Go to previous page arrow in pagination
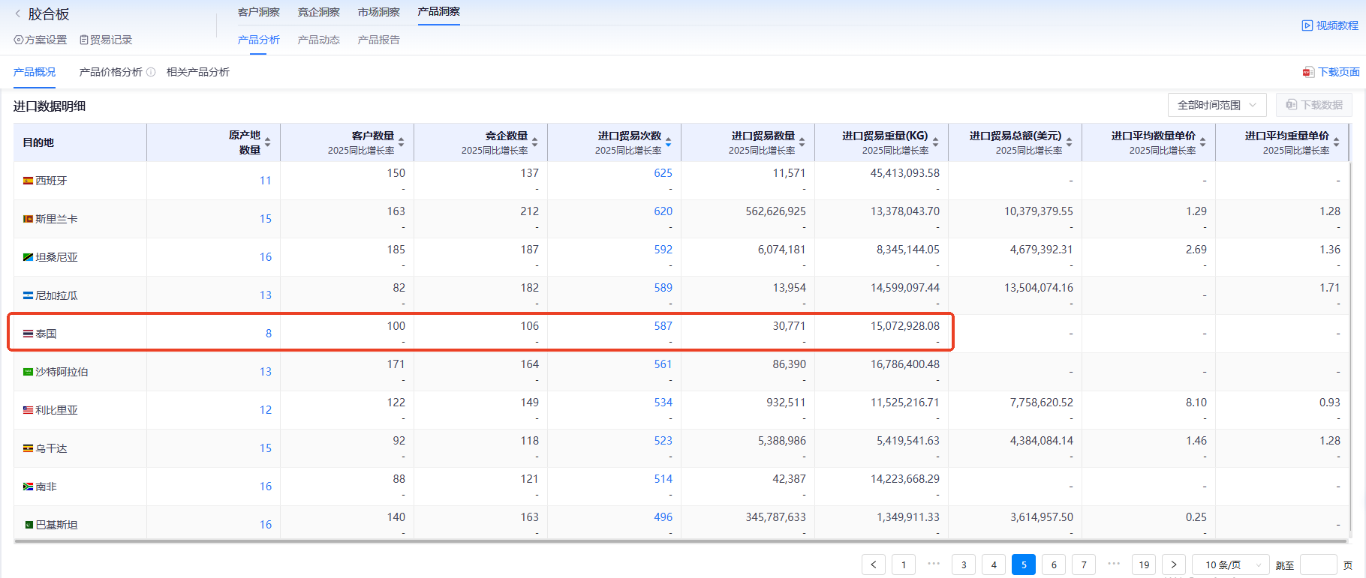 (874, 565)
